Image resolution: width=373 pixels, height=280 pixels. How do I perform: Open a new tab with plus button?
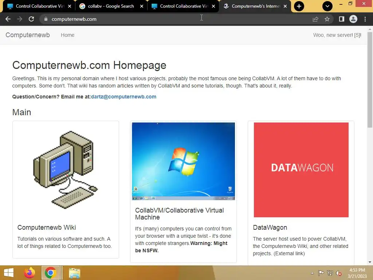[x=299, y=6]
